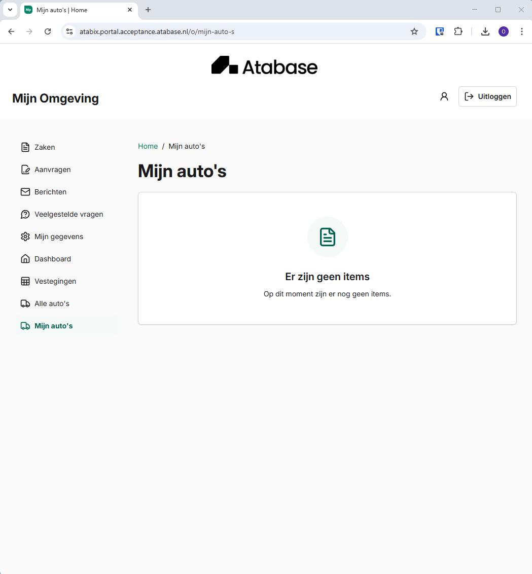Viewport: 532px width, 574px height.
Task: Click the Alle auto's truck icon
Action: (25, 303)
